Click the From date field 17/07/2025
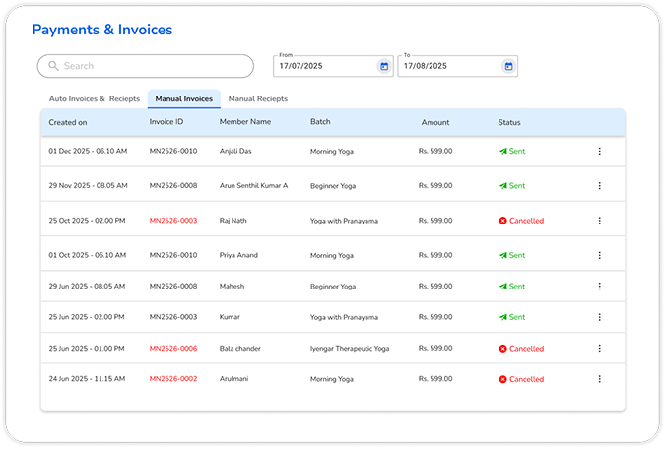This screenshot has width=665, height=449. 333,66
